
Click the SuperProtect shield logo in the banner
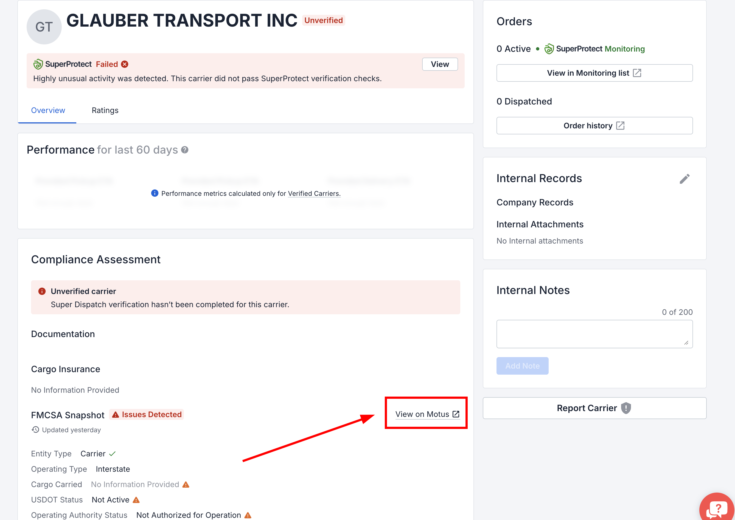pyautogui.click(x=38, y=64)
